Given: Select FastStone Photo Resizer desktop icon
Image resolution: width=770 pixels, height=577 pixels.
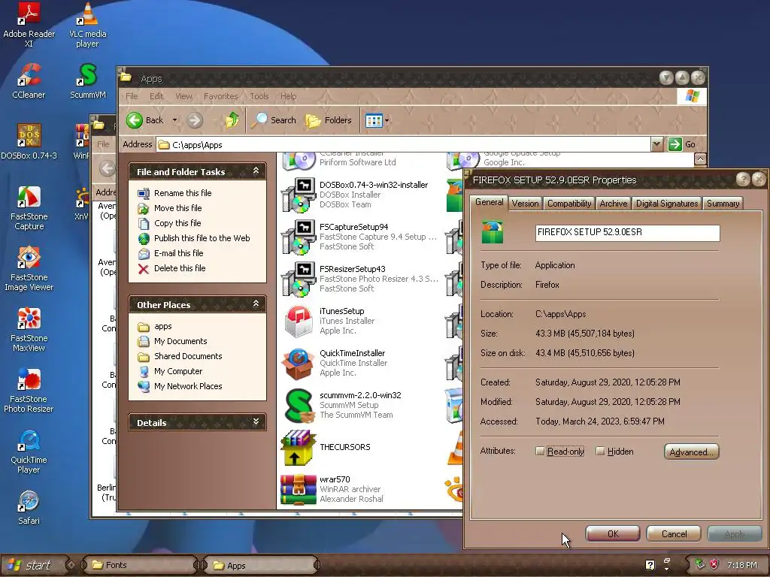Looking at the screenshot, I should pos(29,391).
